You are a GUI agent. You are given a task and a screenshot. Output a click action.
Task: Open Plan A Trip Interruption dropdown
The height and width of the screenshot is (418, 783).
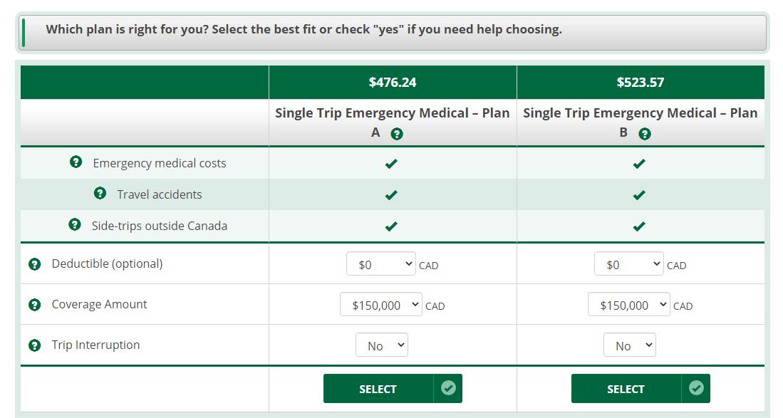(x=382, y=345)
